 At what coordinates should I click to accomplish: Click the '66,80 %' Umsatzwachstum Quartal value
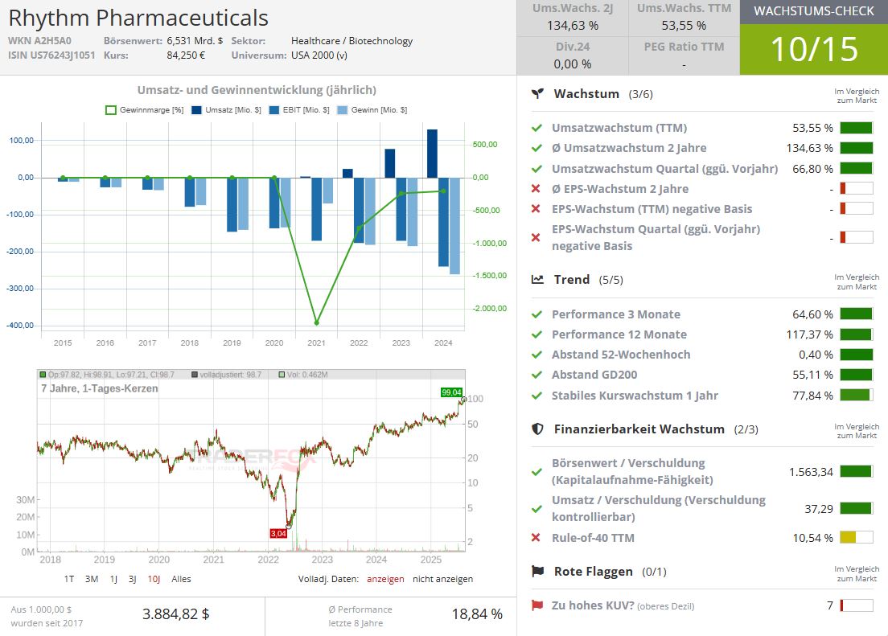click(812, 169)
